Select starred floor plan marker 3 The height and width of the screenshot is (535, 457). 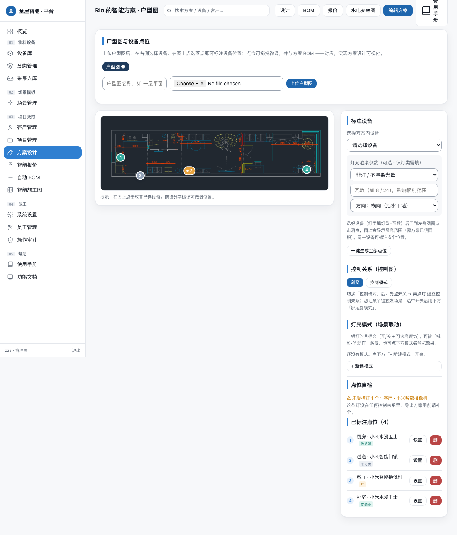click(189, 171)
